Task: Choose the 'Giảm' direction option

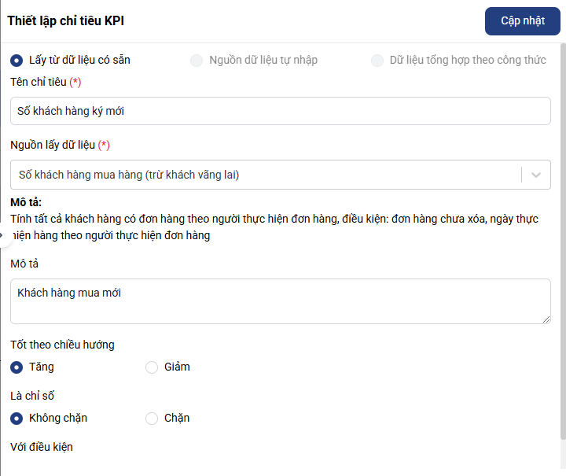Action: tap(152, 367)
